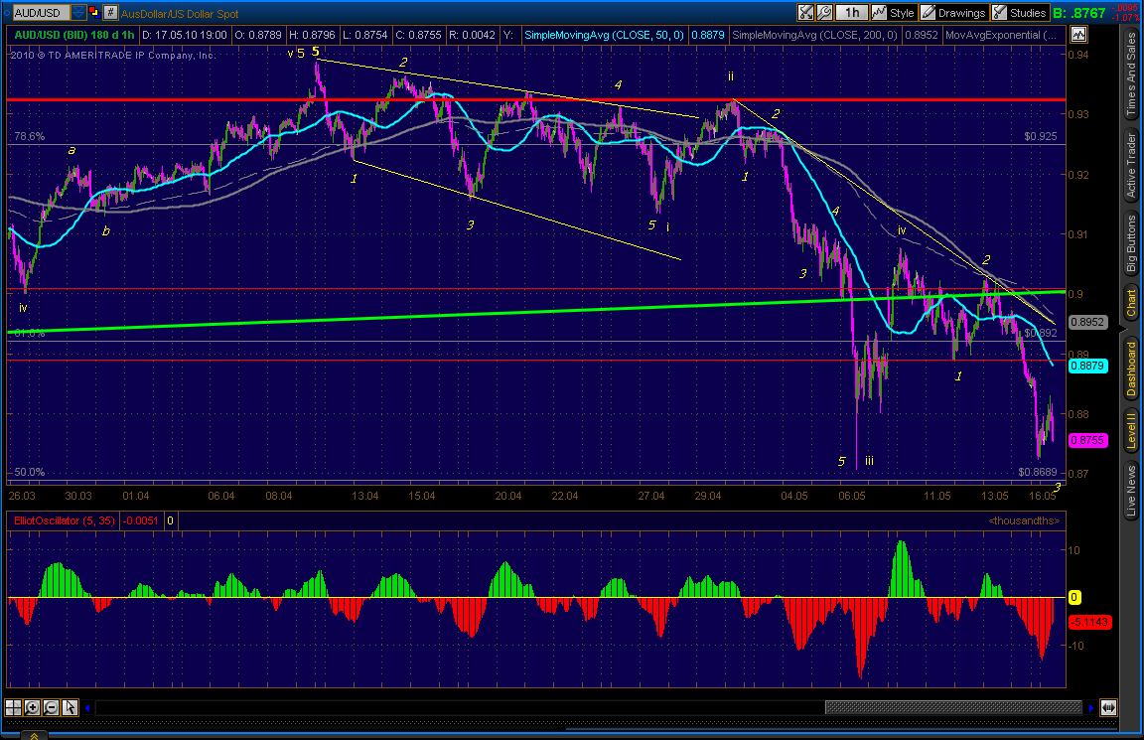The height and width of the screenshot is (740, 1144).
Task: Click the 13.04 date on time axis
Action: coord(364,496)
